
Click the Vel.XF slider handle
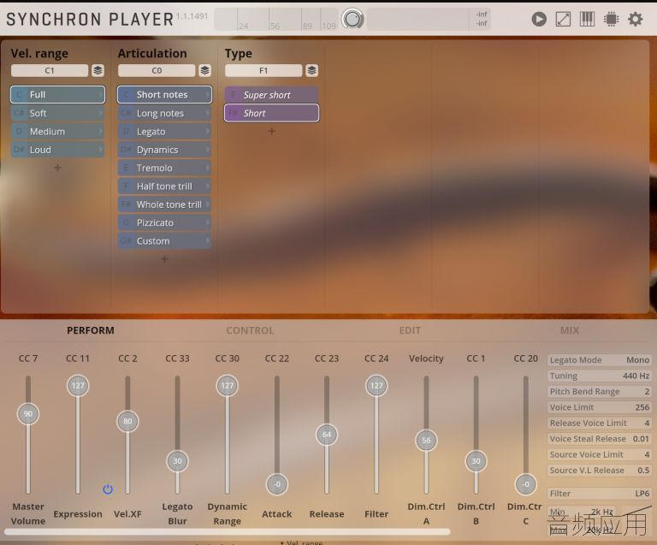pyautogui.click(x=127, y=421)
